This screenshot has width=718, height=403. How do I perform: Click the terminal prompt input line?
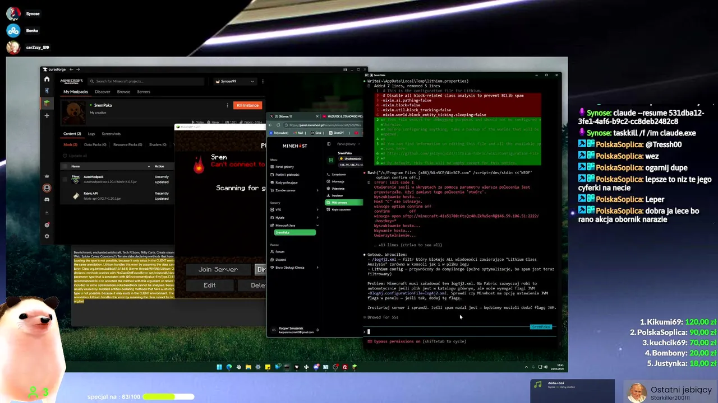460,331
